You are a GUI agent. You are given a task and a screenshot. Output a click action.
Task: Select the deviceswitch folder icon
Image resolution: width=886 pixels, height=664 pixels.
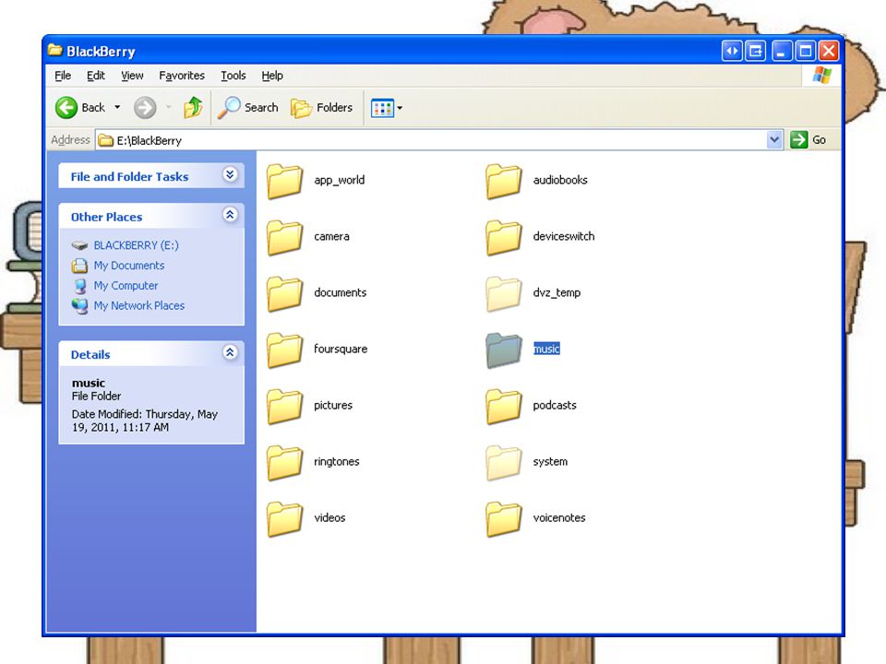[504, 237]
